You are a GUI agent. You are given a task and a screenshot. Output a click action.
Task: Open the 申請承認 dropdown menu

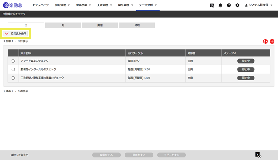[83, 5]
